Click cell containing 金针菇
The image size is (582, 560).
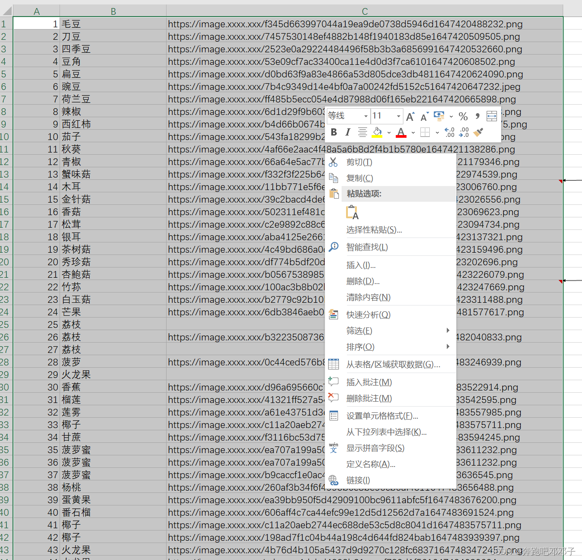tap(113, 199)
